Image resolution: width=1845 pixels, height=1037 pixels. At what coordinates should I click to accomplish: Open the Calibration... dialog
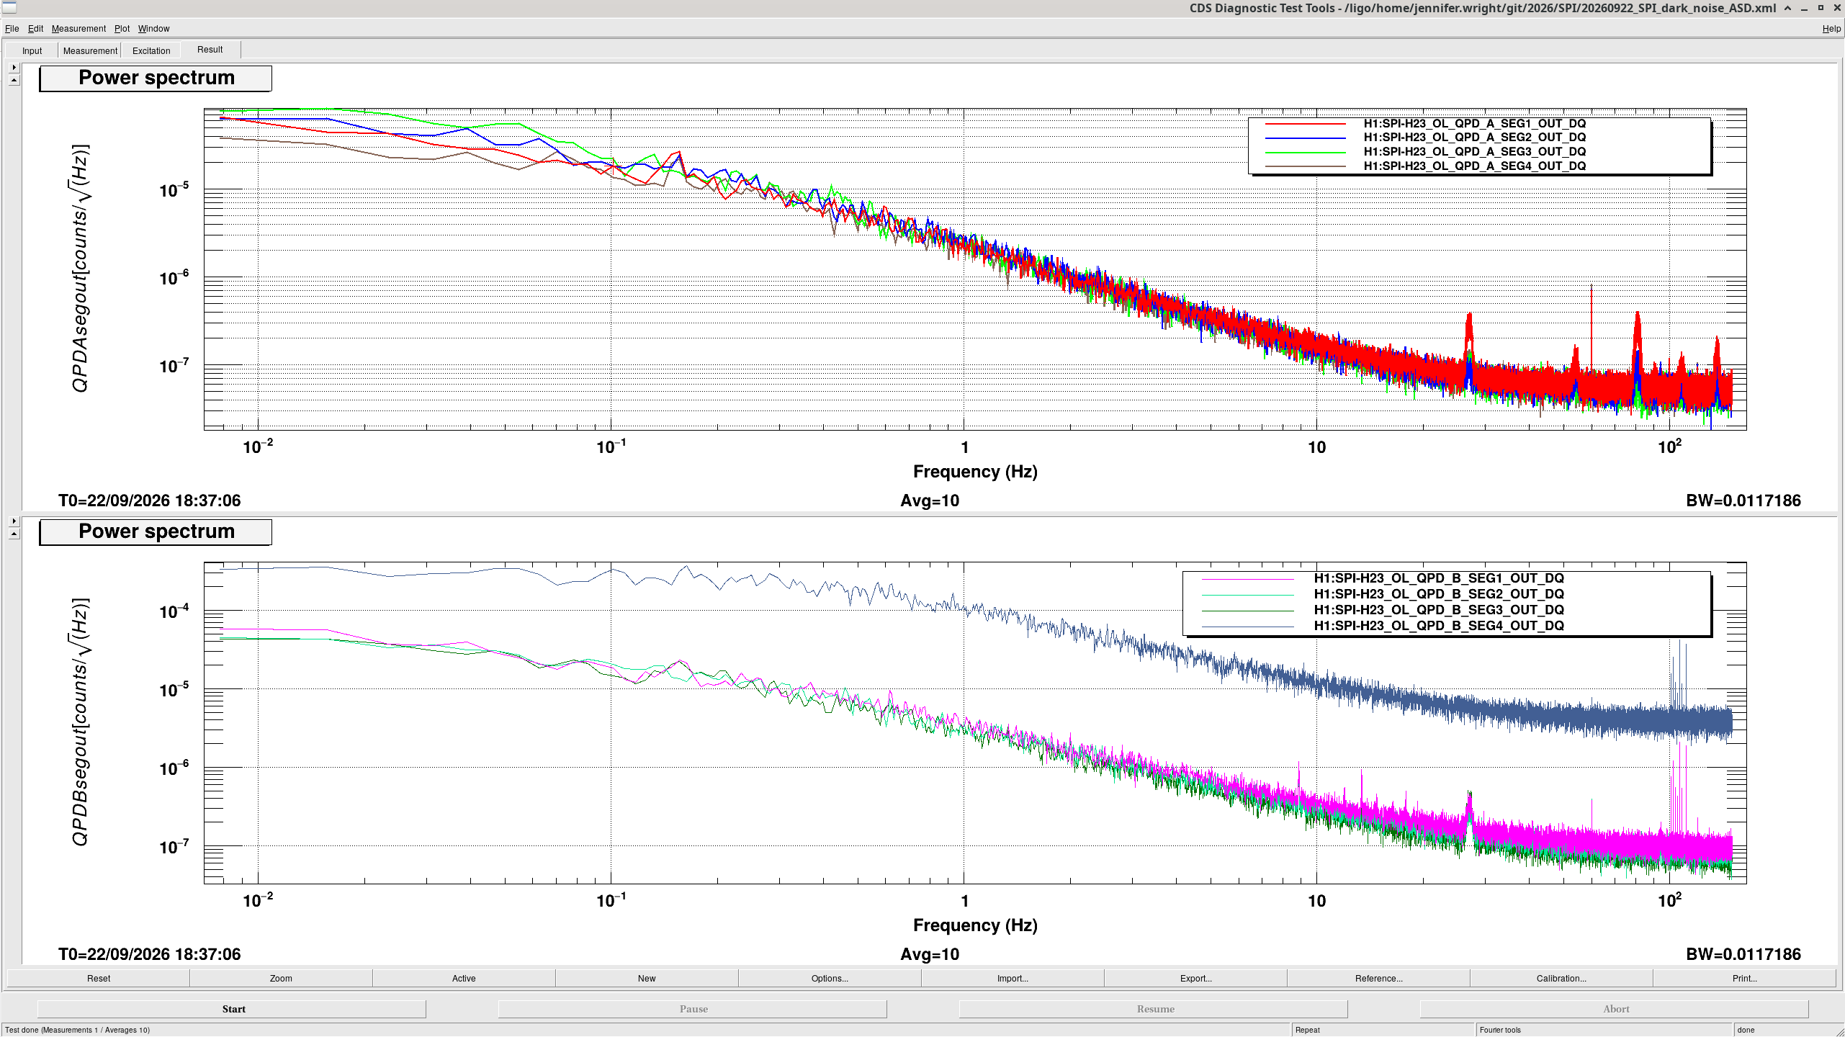[1561, 978]
